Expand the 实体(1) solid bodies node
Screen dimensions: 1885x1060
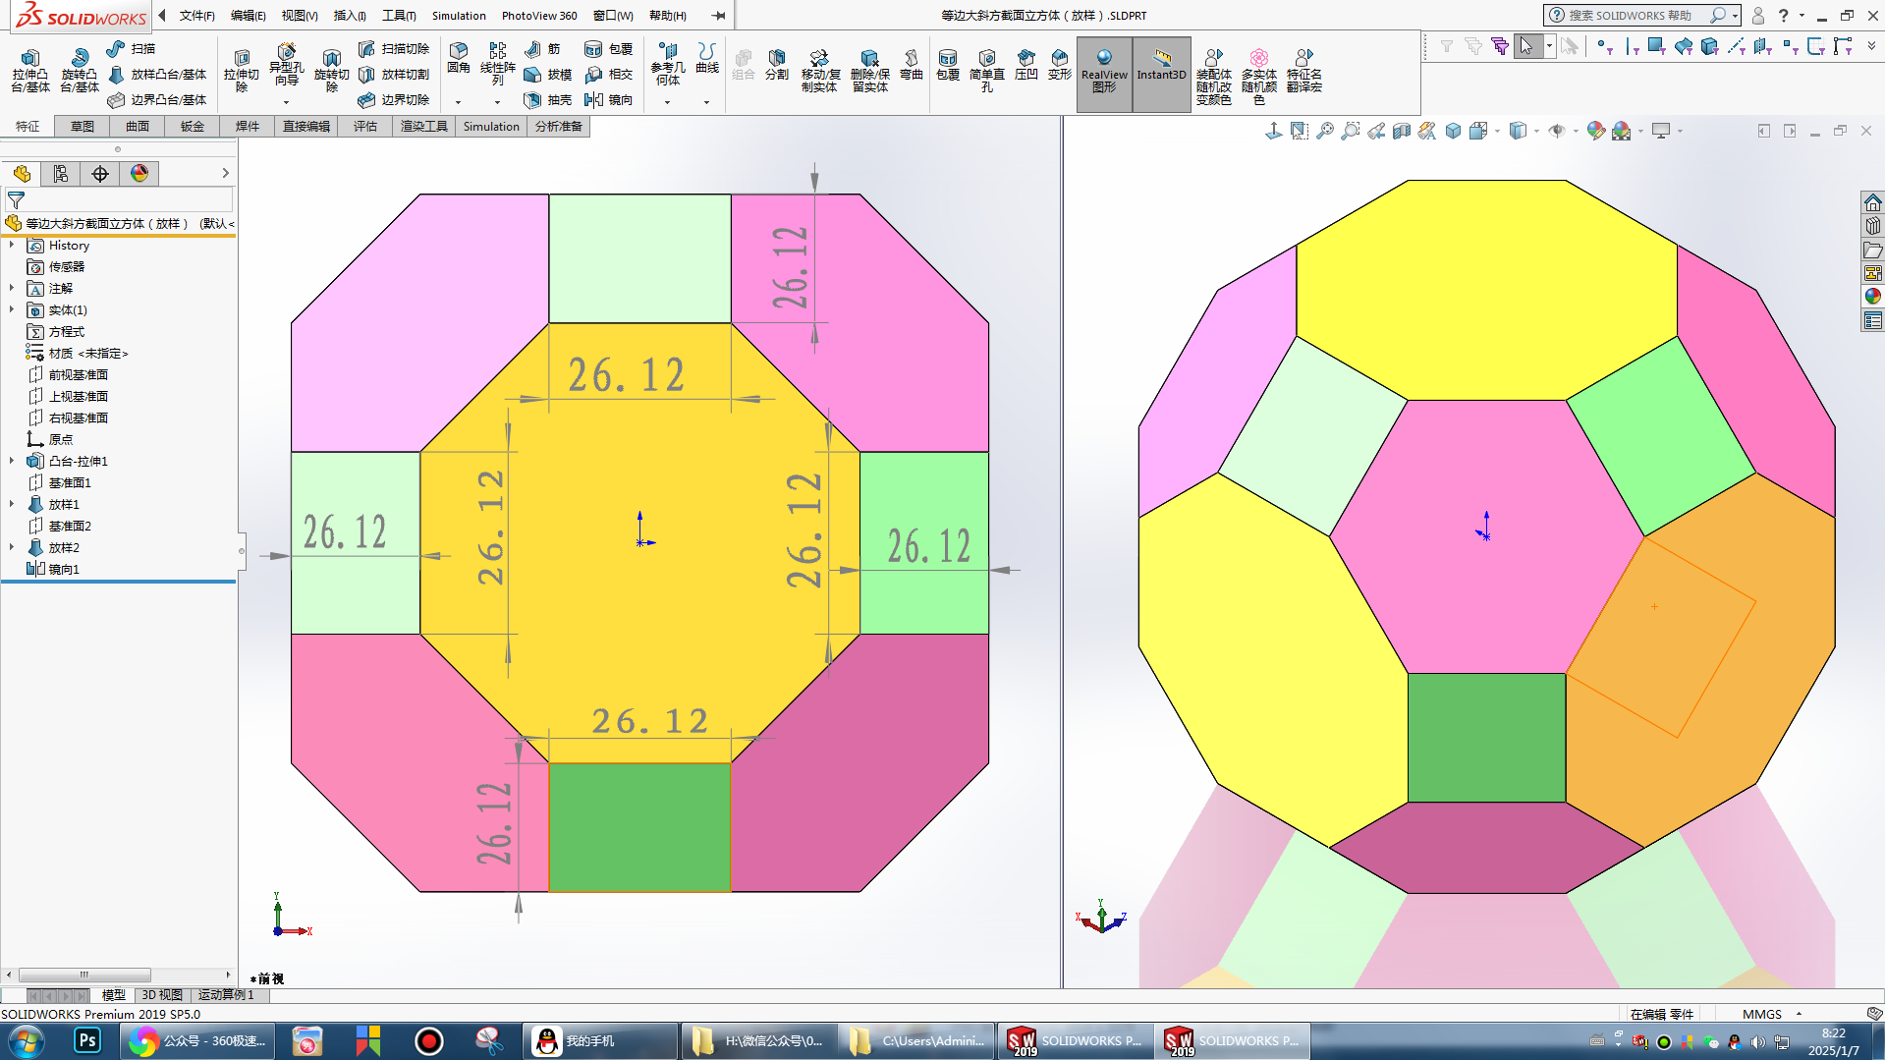click(x=12, y=309)
